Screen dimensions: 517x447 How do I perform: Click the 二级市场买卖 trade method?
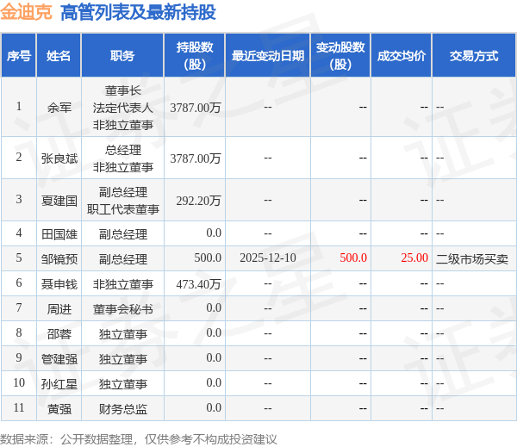(x=472, y=259)
